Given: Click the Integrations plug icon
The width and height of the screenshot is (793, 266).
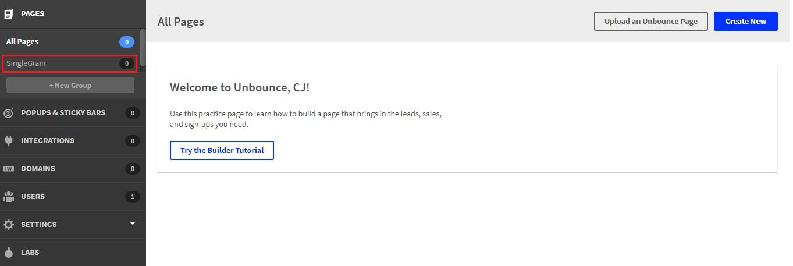Looking at the screenshot, I should click(9, 140).
